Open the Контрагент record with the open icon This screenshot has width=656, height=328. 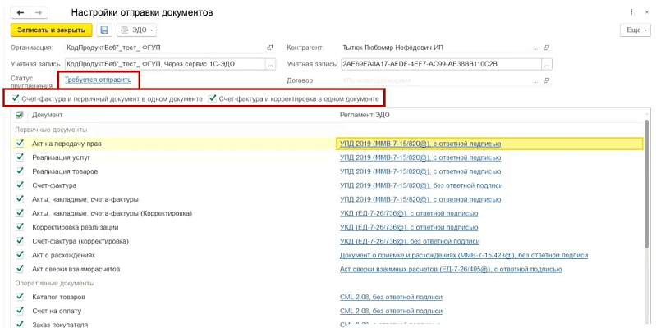click(546, 48)
